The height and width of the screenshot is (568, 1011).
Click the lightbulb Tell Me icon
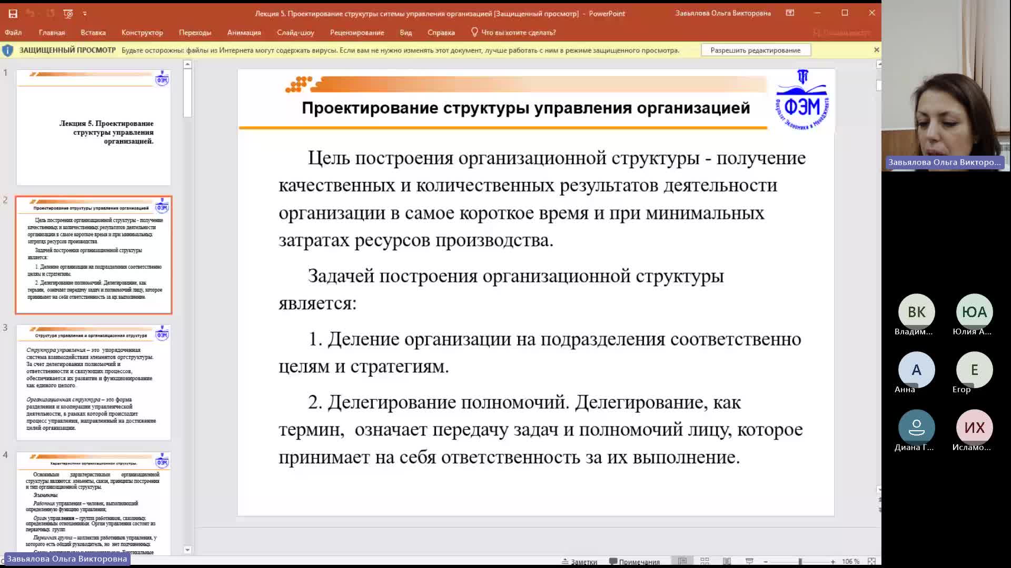tap(474, 32)
